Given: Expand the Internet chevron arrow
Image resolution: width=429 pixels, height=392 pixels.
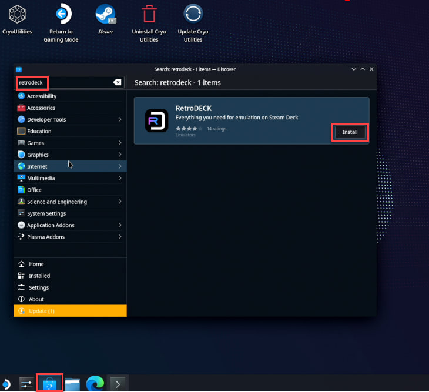Looking at the screenshot, I should 120,166.
